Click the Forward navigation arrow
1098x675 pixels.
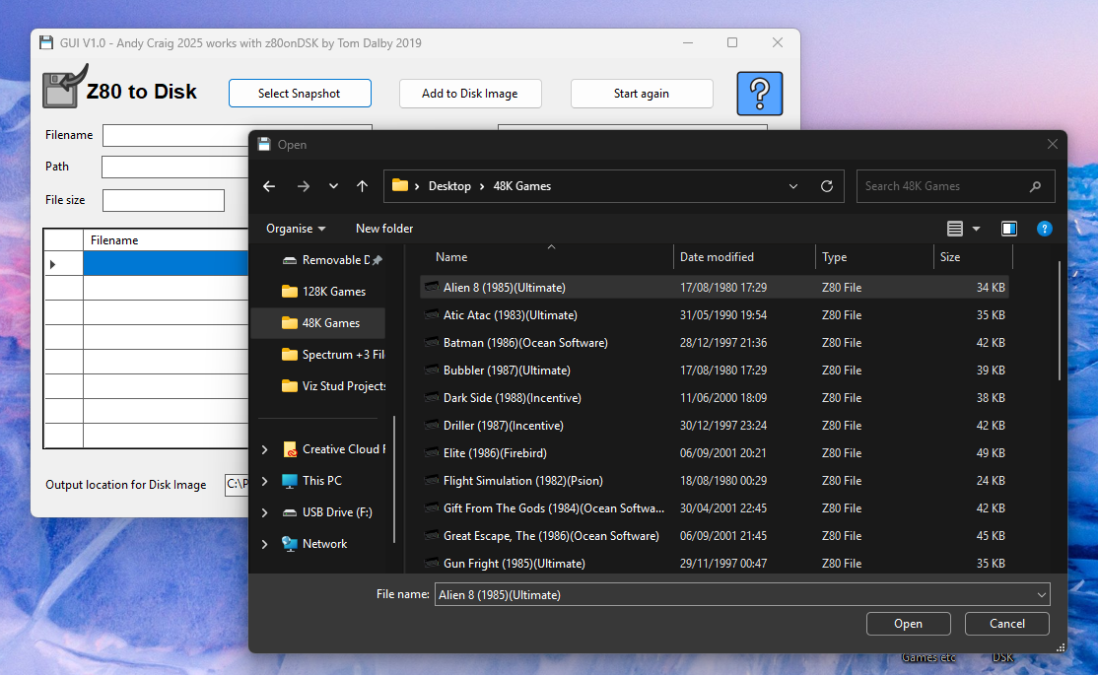tap(303, 186)
